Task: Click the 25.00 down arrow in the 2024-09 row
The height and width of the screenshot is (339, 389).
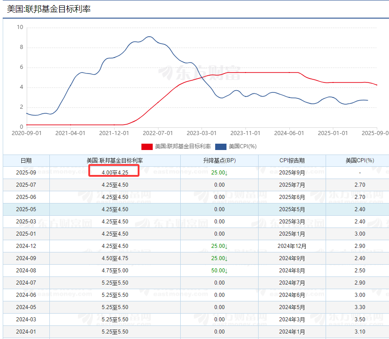Action: pyautogui.click(x=226, y=258)
